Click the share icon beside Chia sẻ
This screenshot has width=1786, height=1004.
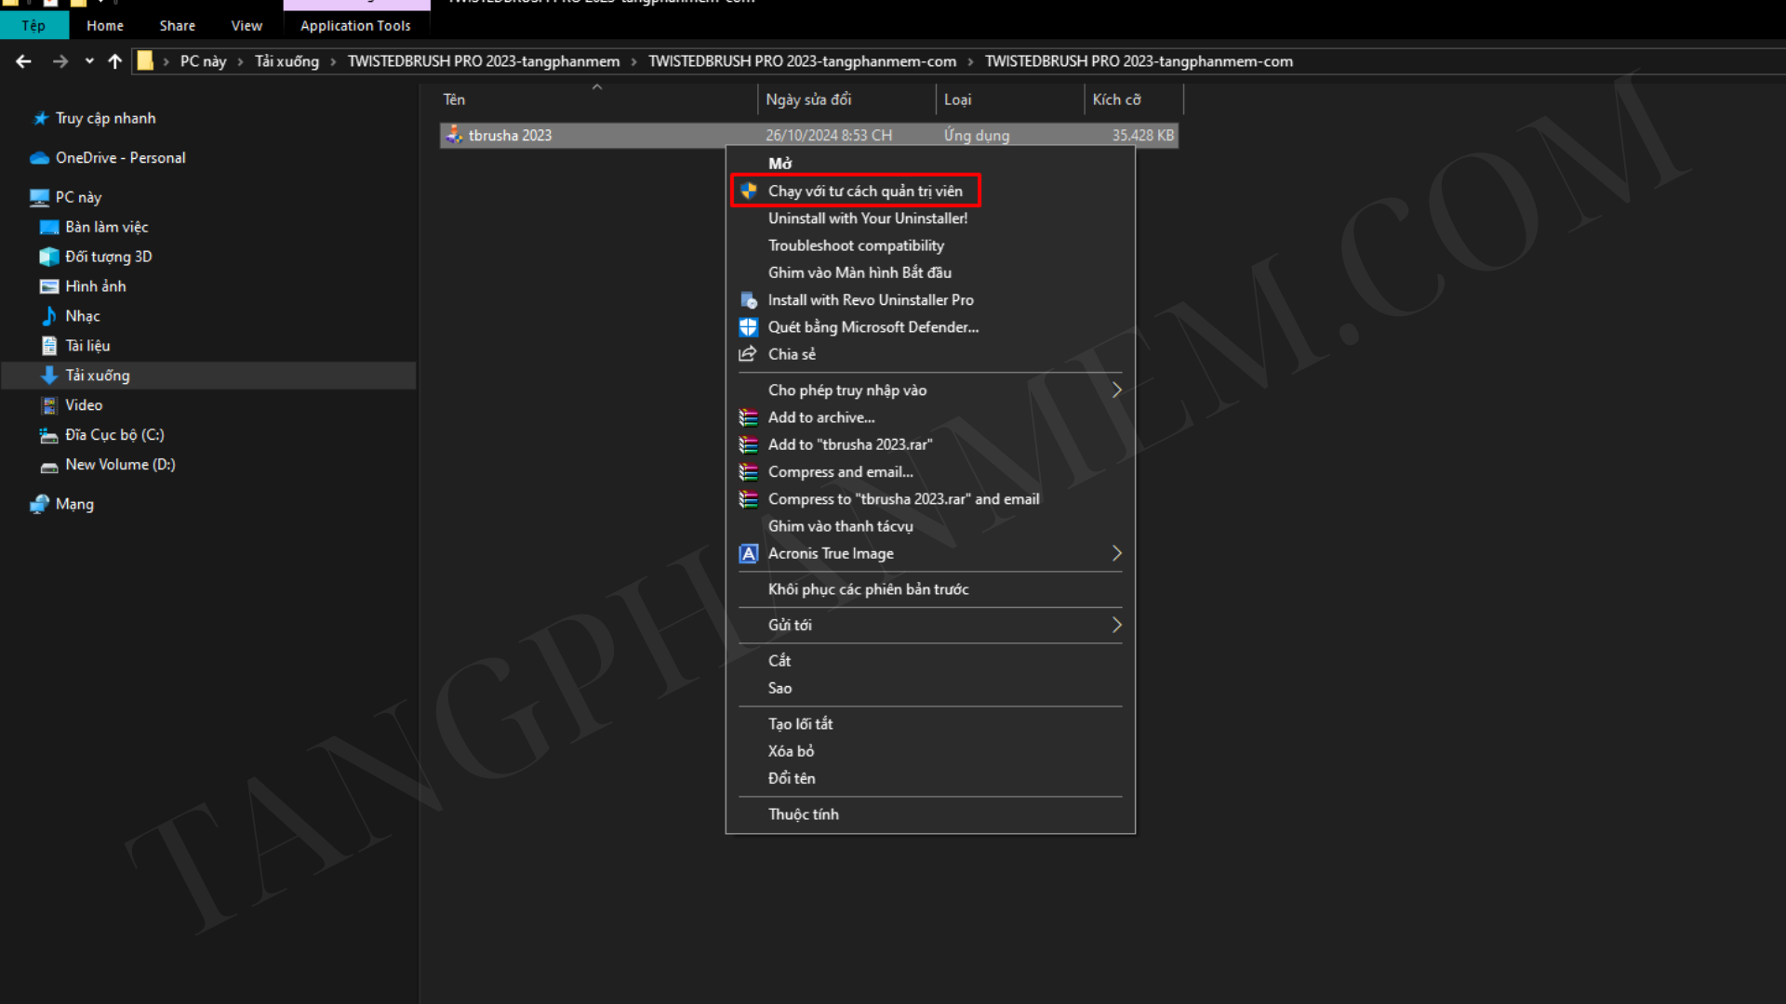tap(748, 354)
